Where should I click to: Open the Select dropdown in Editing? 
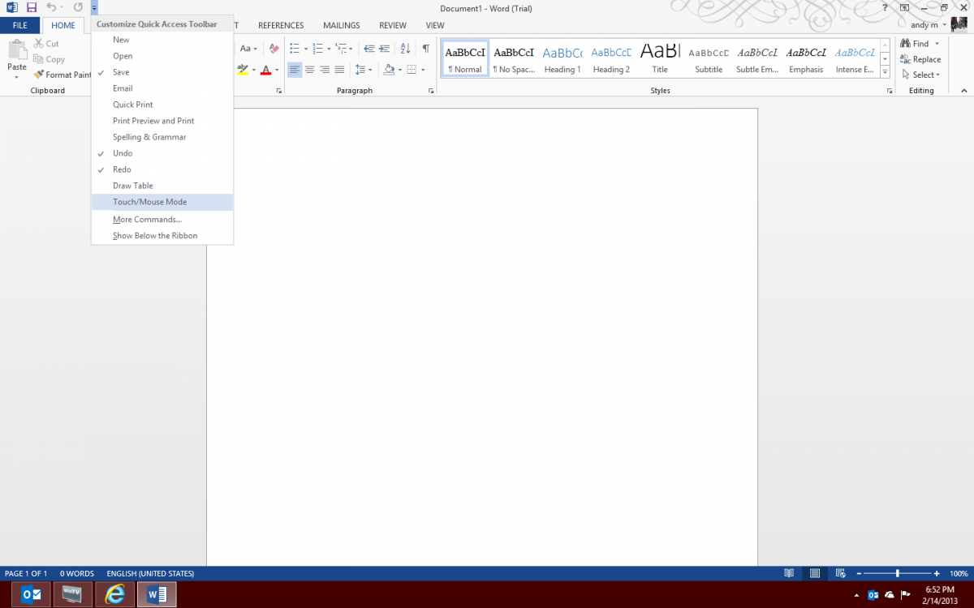pyautogui.click(x=920, y=75)
